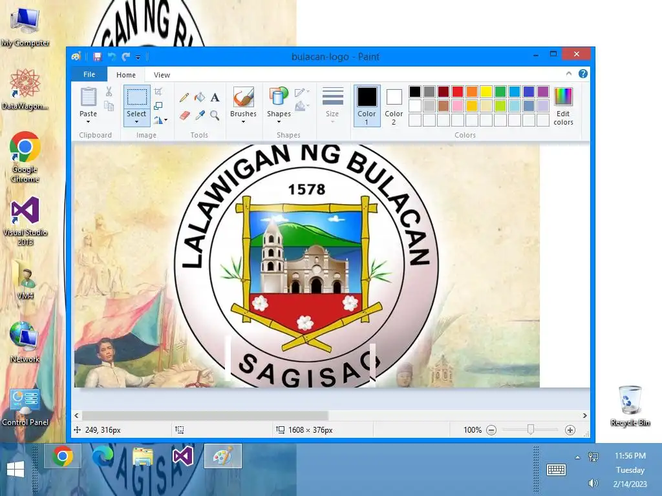Click the 100% zoom level text
This screenshot has width=662, height=496.
pos(473,430)
